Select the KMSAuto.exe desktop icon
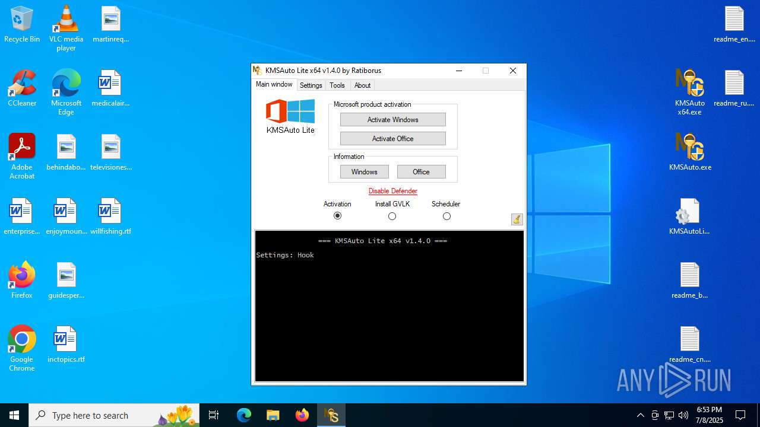The height and width of the screenshot is (427, 760). [690, 153]
